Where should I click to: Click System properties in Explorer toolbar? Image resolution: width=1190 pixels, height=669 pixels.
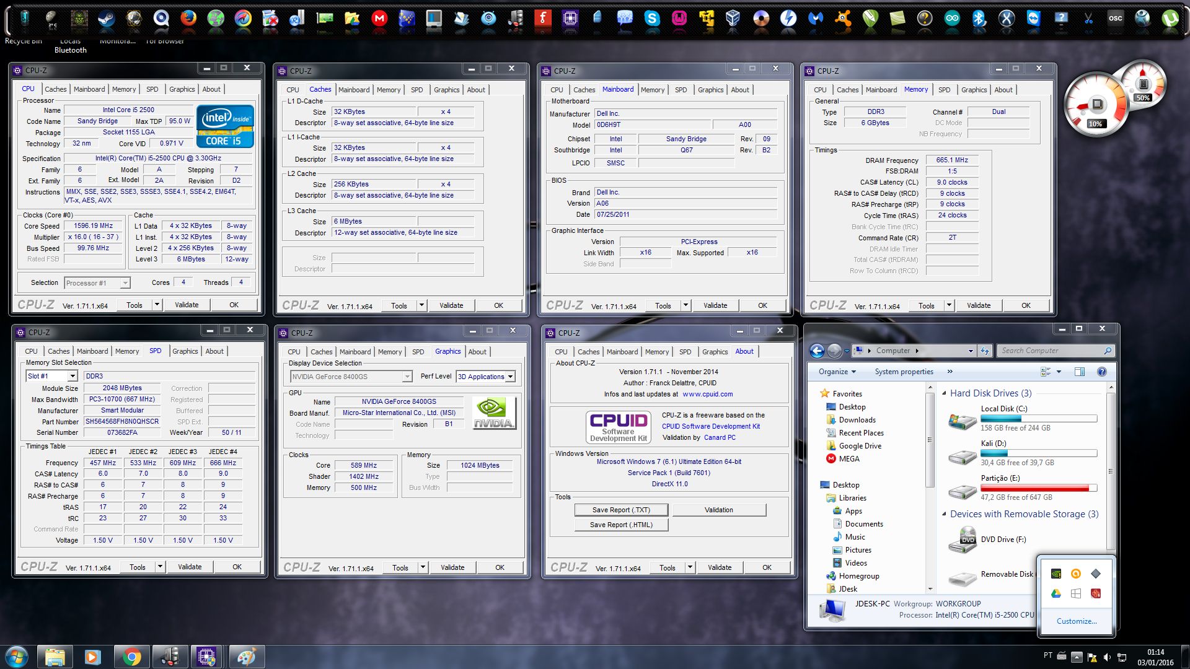click(904, 372)
